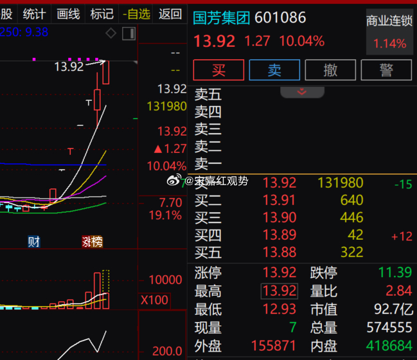Click the 涨榜 marker on chart
Image resolution: width=417 pixels, height=360 pixels.
[x=93, y=242]
